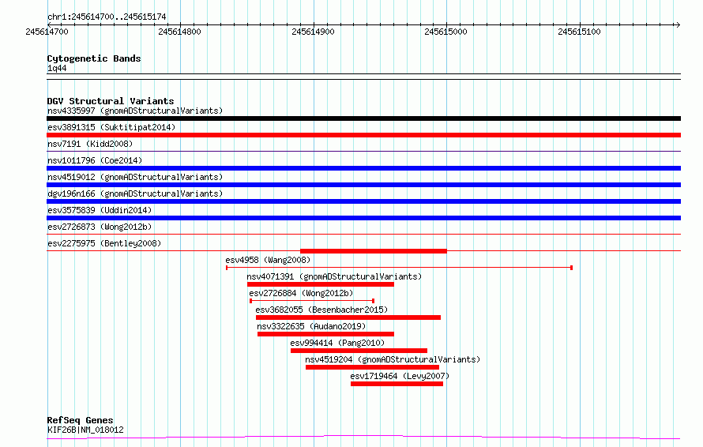Click the red esv1719464 variant bar

pyautogui.click(x=397, y=384)
